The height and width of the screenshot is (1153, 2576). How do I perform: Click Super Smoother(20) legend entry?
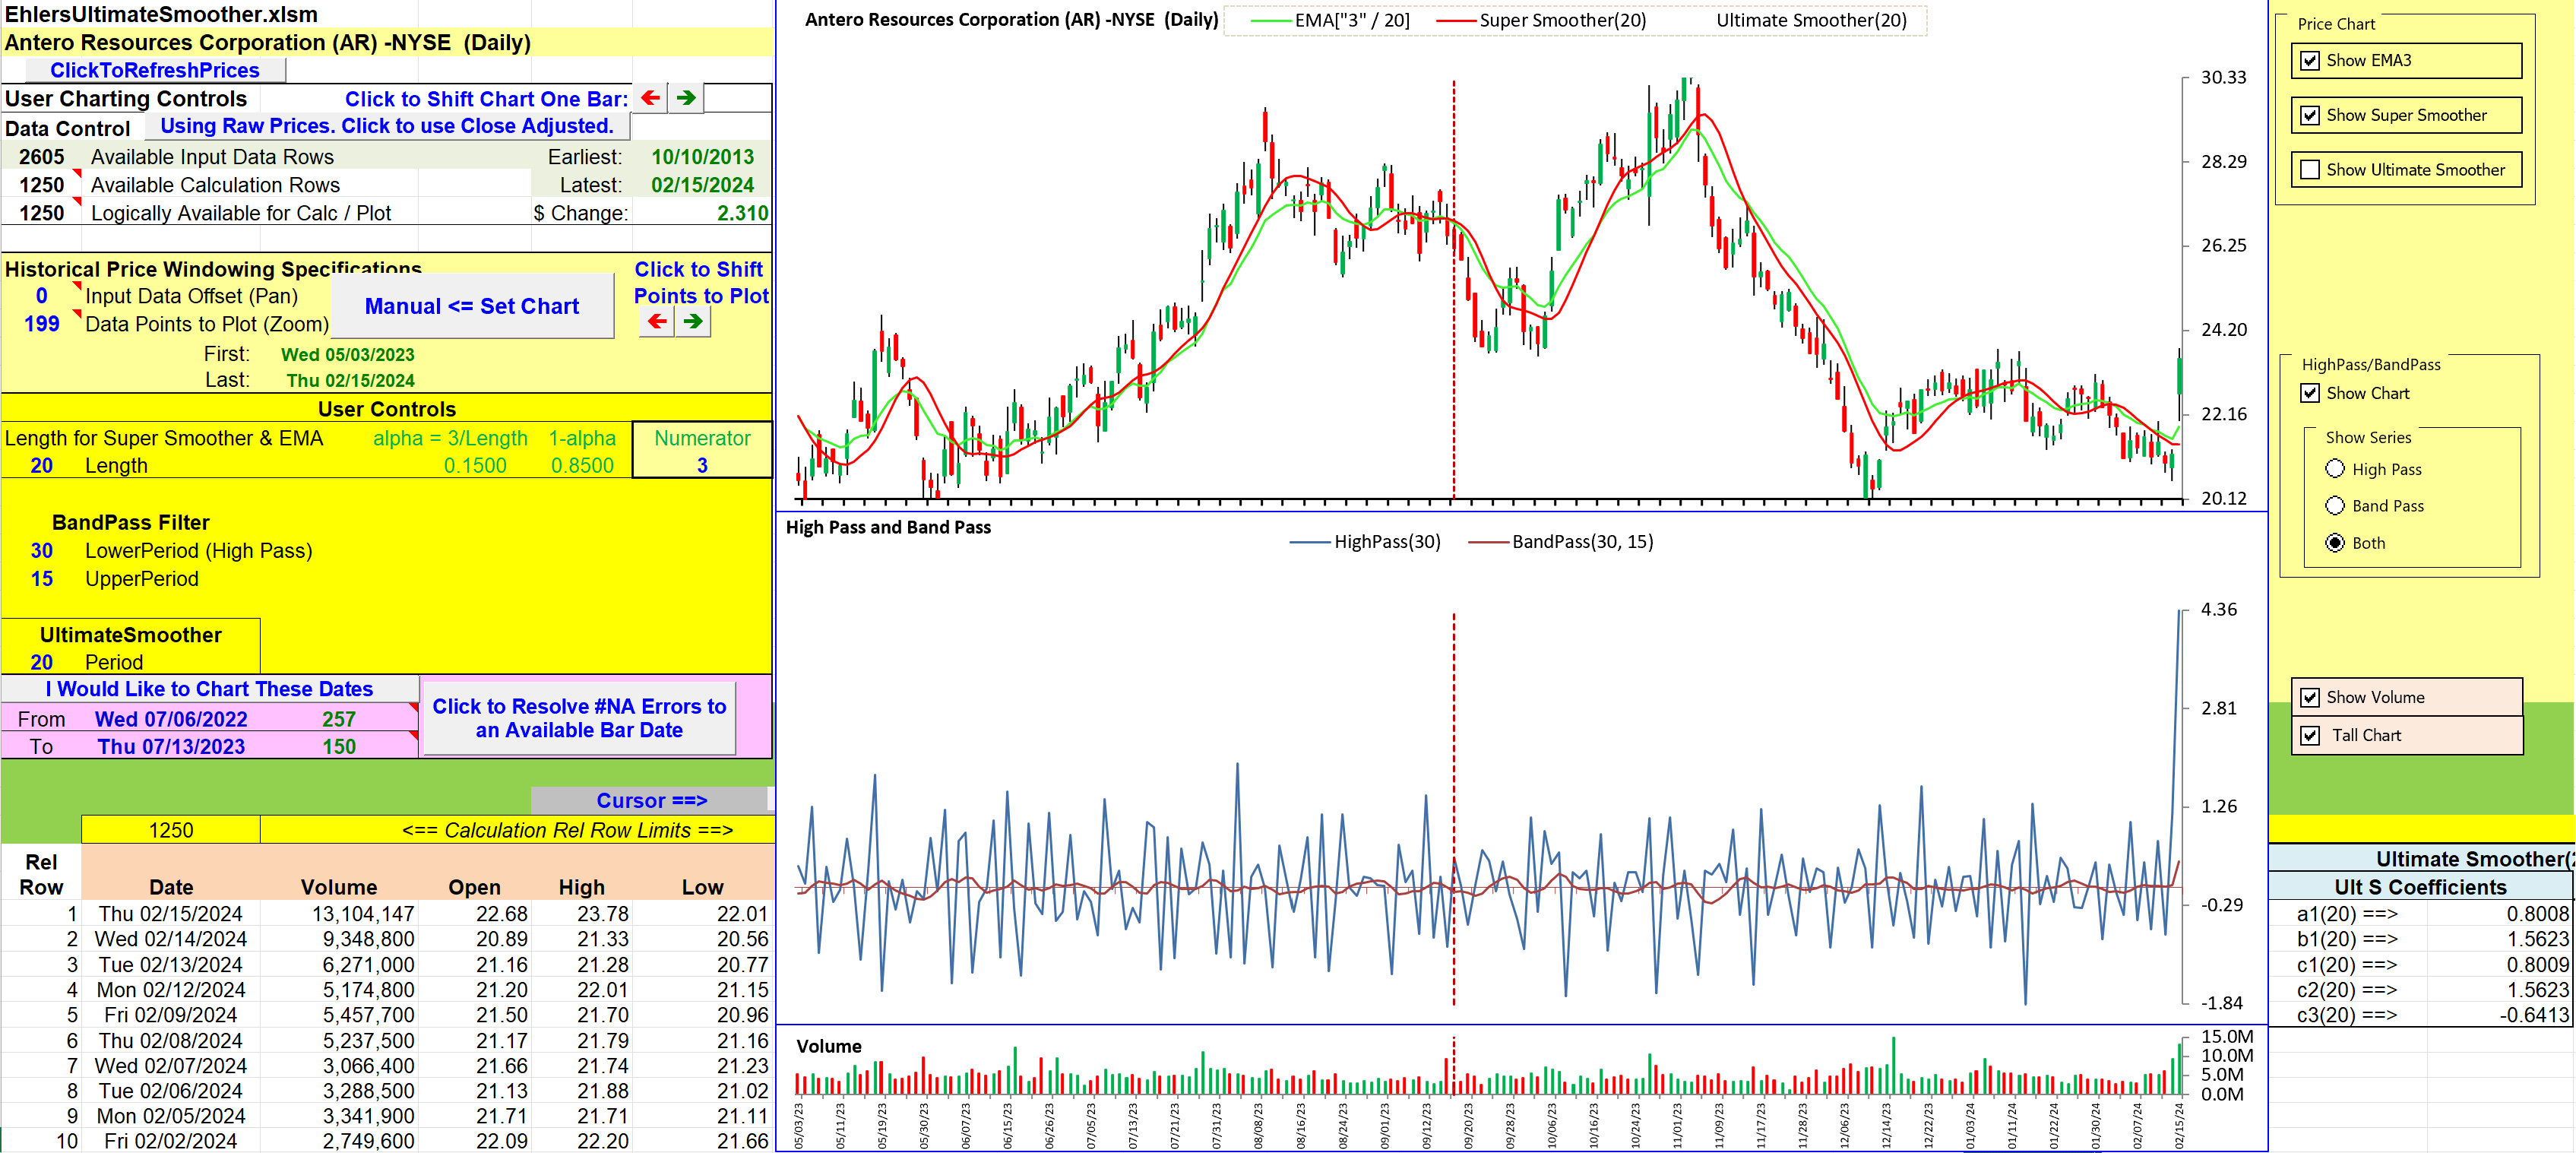point(1542,20)
